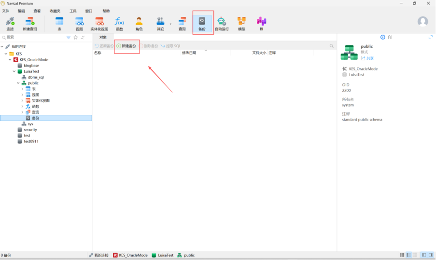Click the 备份 (Backup) toolbar icon
This screenshot has width=436, height=260.
202,23
